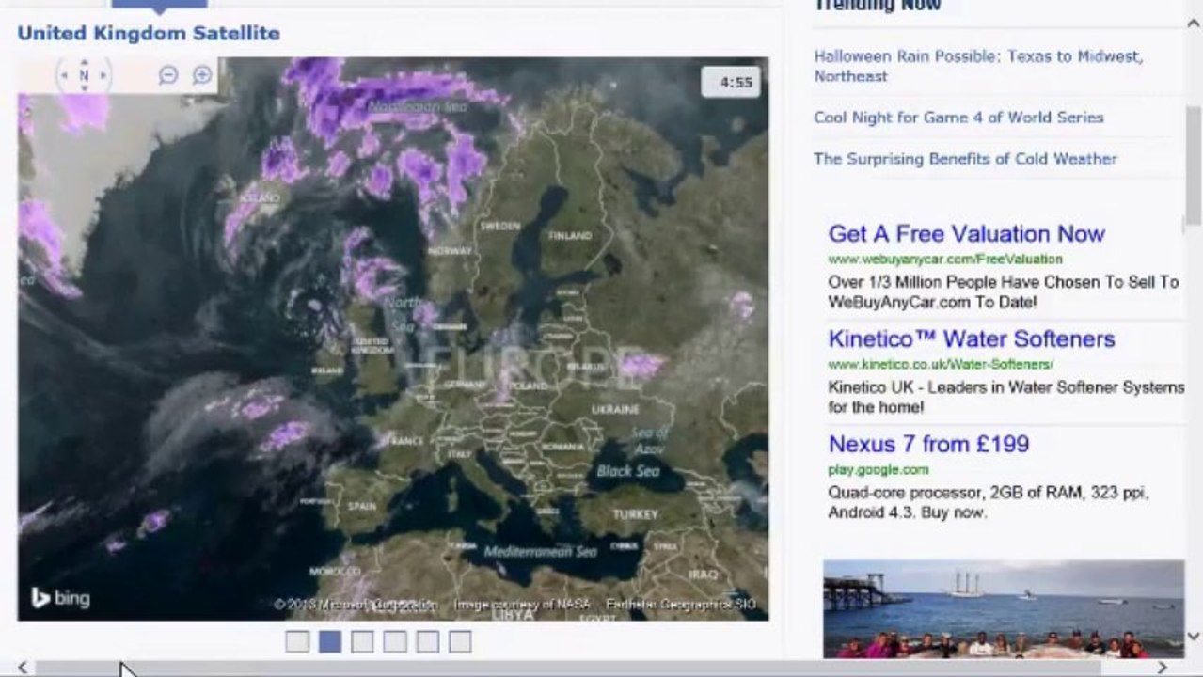The image size is (1203, 677).
Task: Click Kinetico UK ad description text
Action: coord(1006,397)
